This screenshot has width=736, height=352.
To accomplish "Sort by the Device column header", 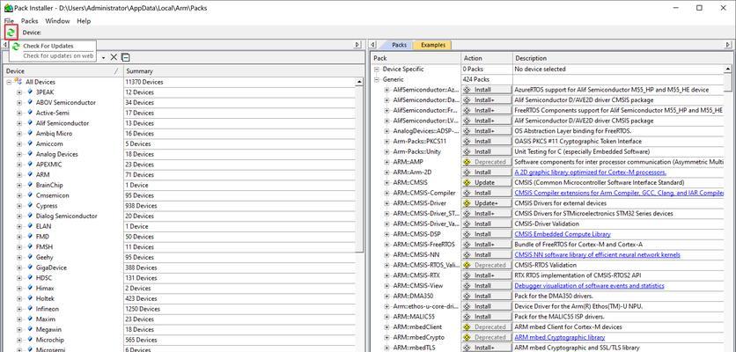I will pyautogui.click(x=63, y=71).
